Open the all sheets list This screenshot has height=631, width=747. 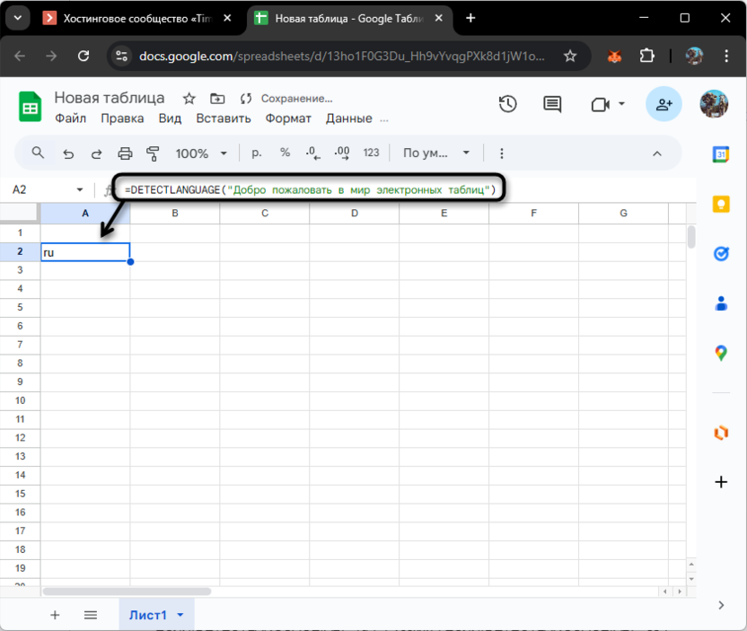pyautogui.click(x=91, y=615)
